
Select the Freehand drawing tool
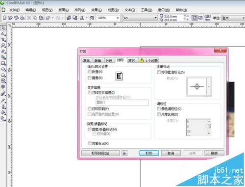(3, 52)
